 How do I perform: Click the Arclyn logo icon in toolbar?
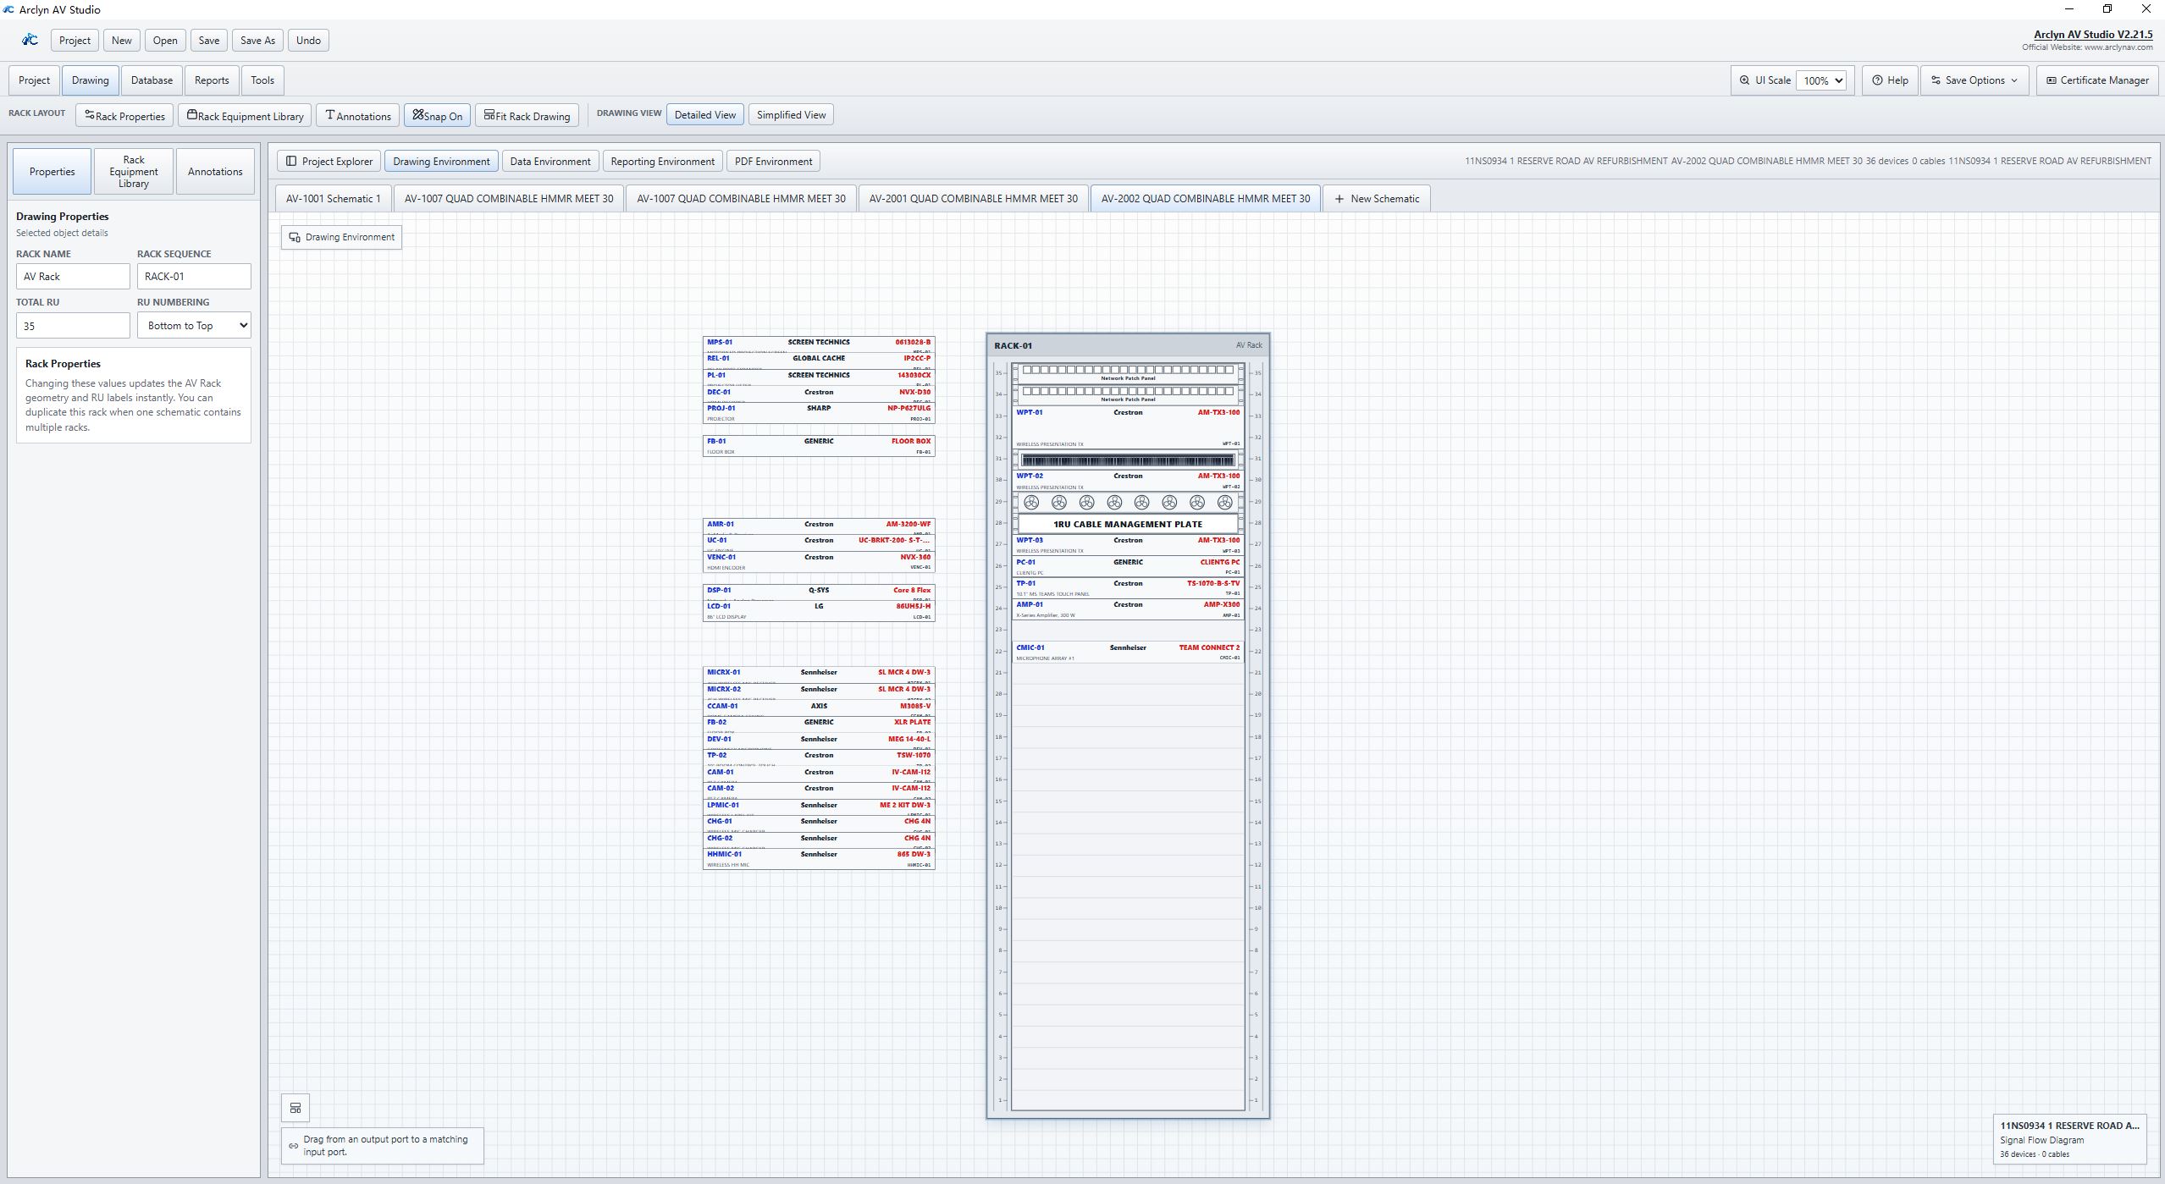30,40
